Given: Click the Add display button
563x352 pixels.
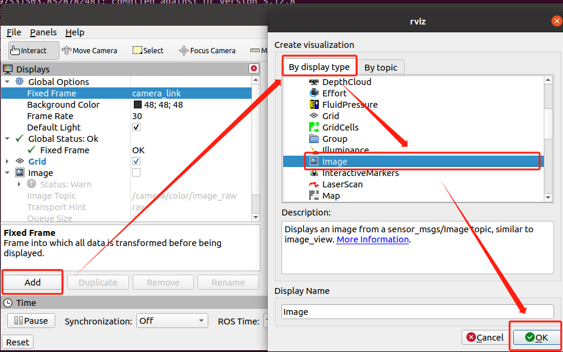Looking at the screenshot, I should tap(32, 282).
